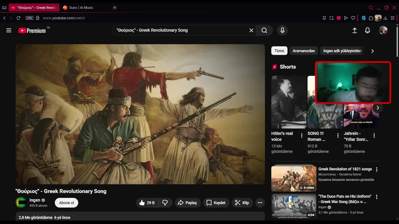This screenshot has width=399, height=224.
Task: Clear the search box text
Action: pyautogui.click(x=251, y=30)
